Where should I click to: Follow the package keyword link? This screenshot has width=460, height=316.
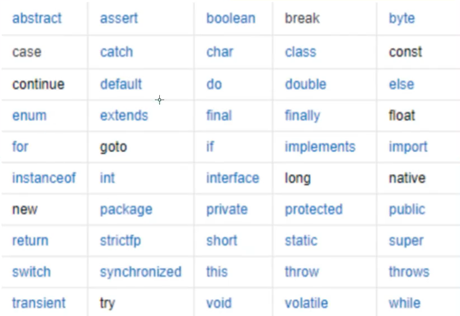point(126,210)
